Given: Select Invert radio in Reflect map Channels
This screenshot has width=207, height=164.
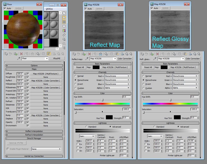Looking at the screenshot, I should [x=76, y=84].
